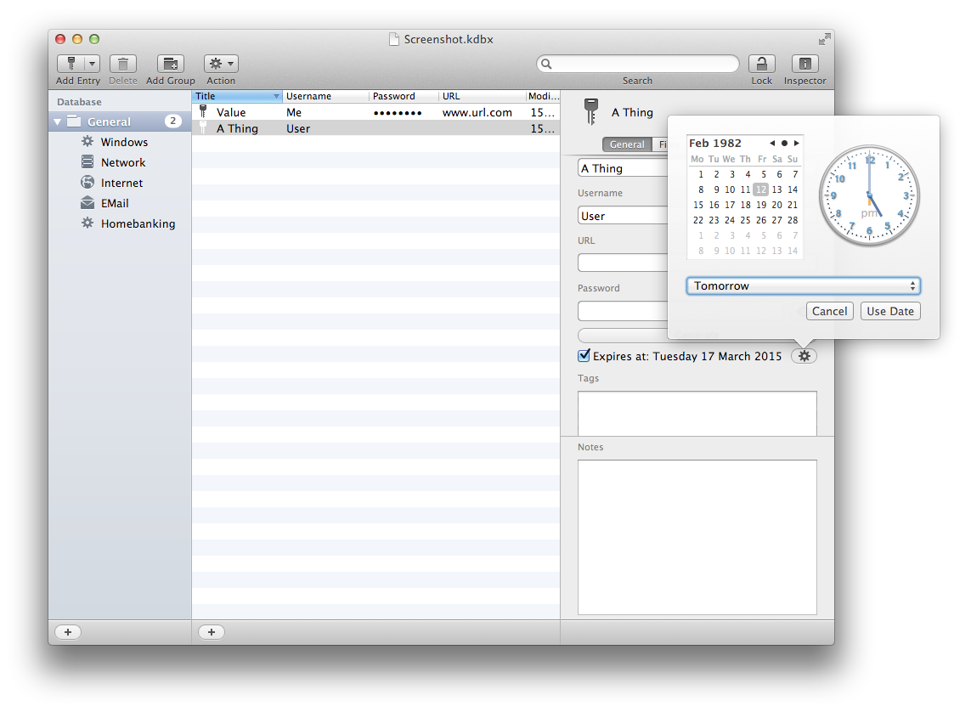Viewport: 971px width, 712px height.
Task: Go to next month in calendar
Action: pyautogui.click(x=796, y=144)
